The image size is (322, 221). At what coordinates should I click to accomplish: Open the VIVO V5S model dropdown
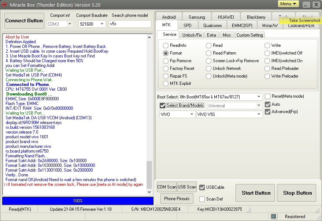point(229,114)
